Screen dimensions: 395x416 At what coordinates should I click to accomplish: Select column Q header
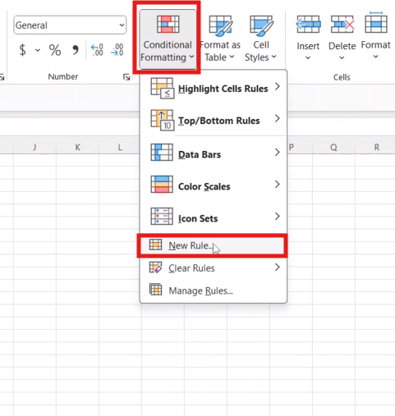[x=333, y=147]
